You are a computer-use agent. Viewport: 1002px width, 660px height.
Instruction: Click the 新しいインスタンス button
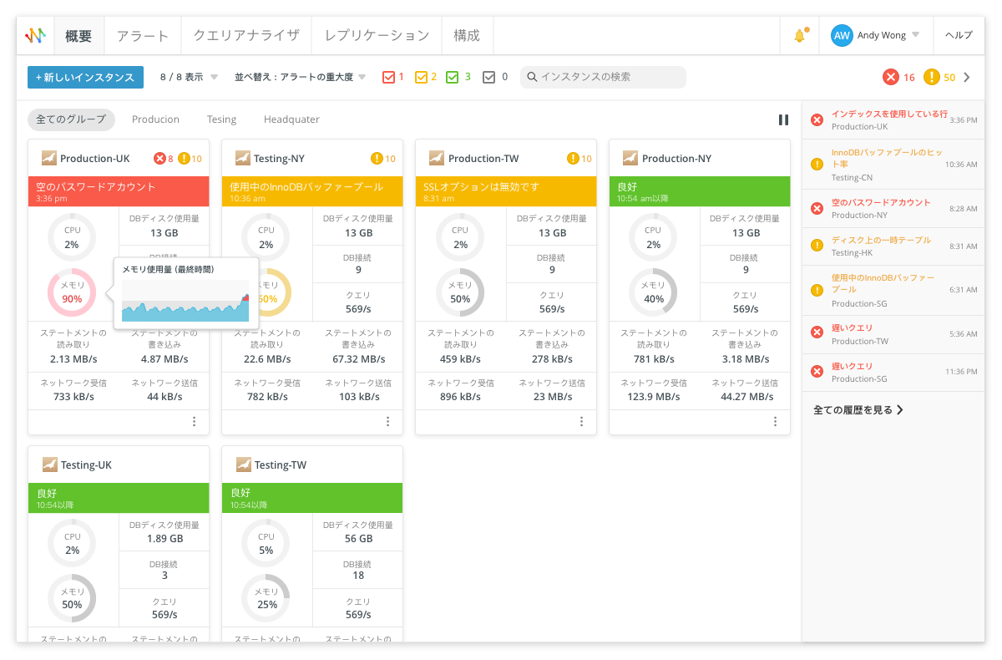click(85, 77)
